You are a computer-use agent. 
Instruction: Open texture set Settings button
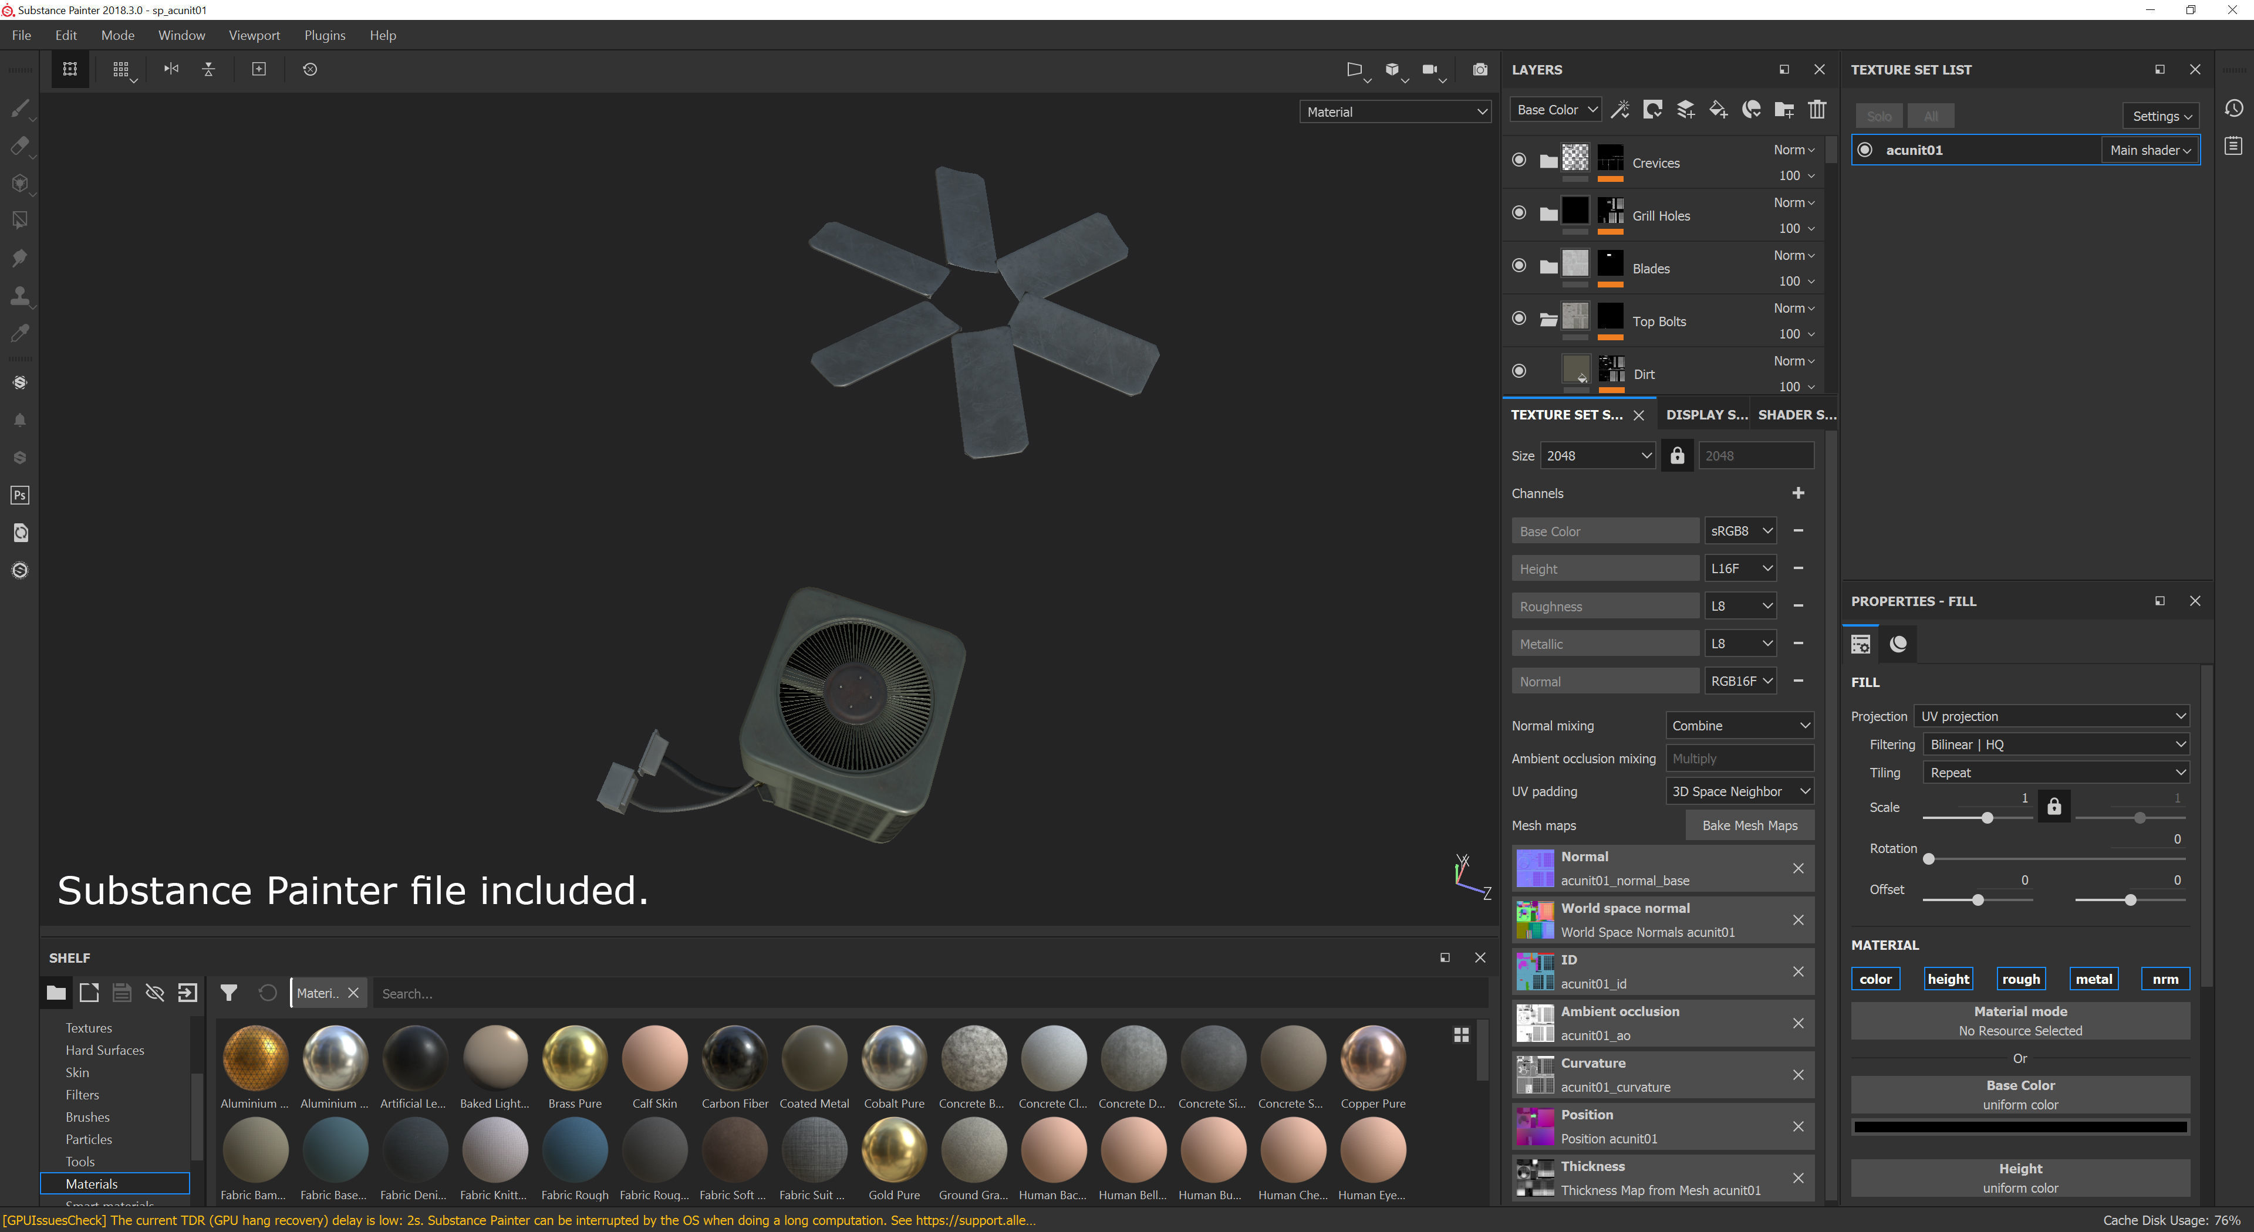coord(2160,116)
